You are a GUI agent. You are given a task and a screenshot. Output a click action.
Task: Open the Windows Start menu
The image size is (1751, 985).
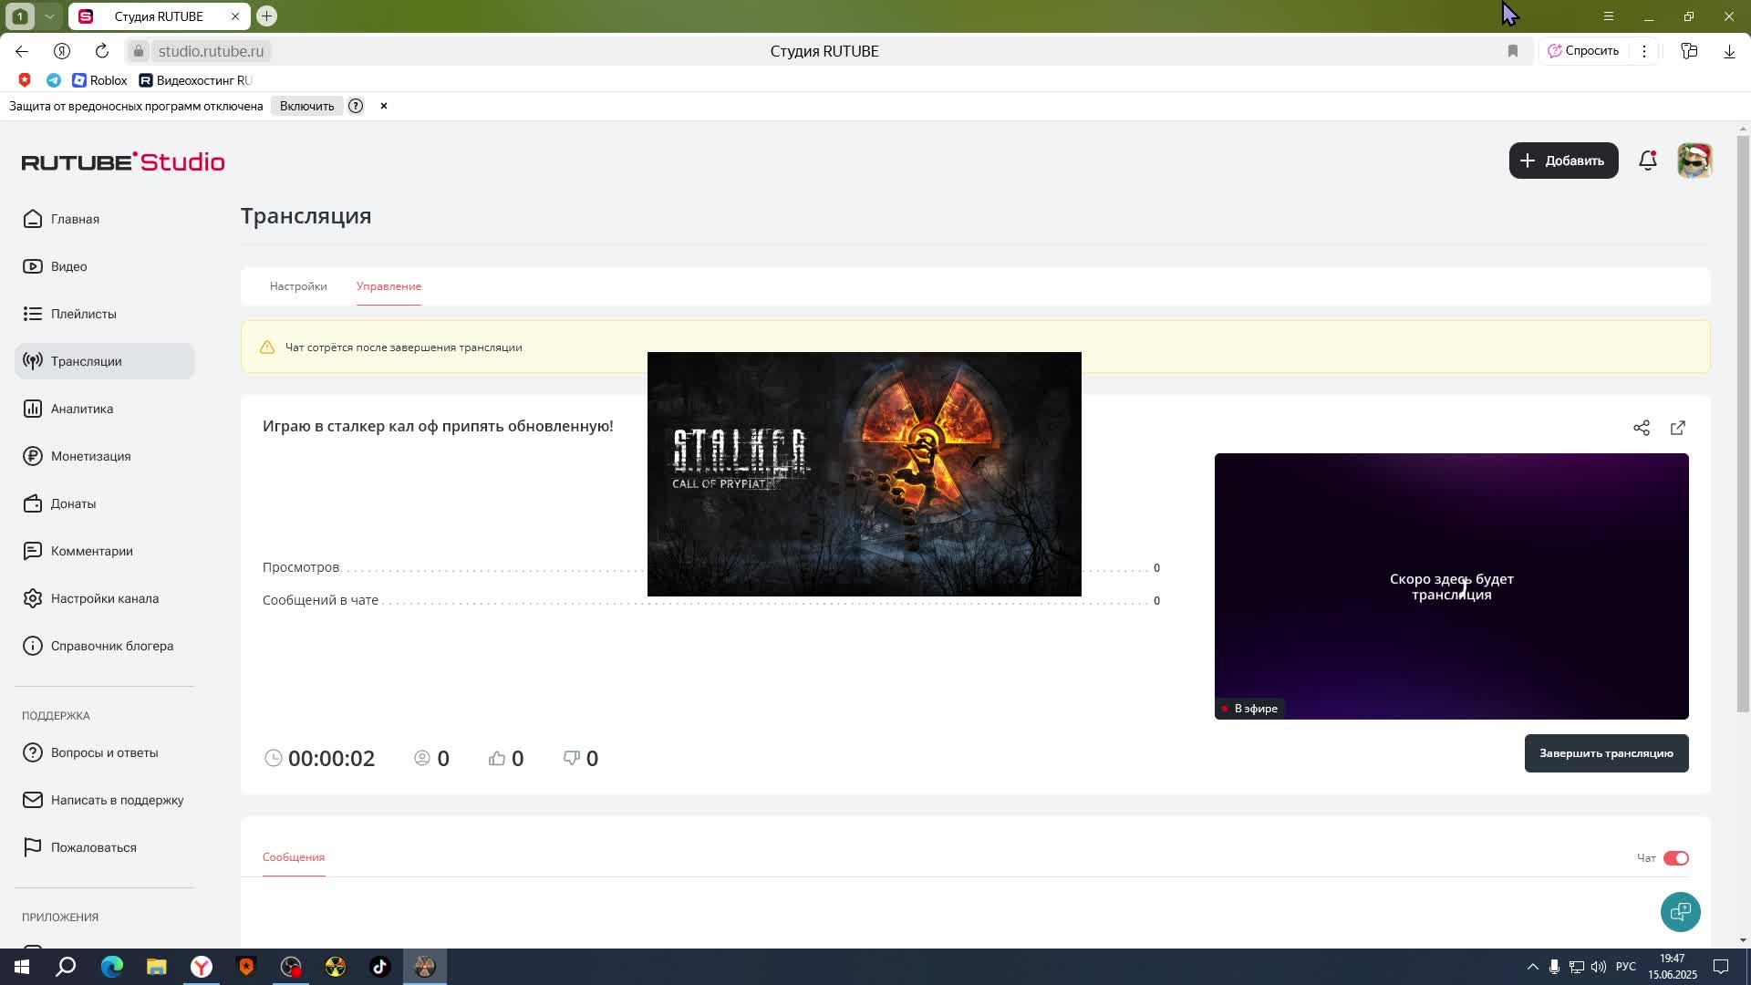[22, 967]
